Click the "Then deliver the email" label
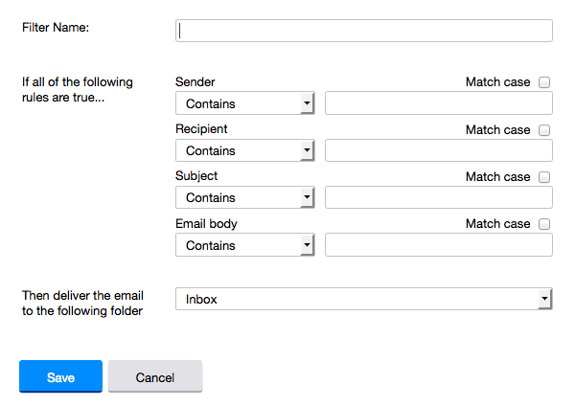575x407 pixels. point(82,295)
